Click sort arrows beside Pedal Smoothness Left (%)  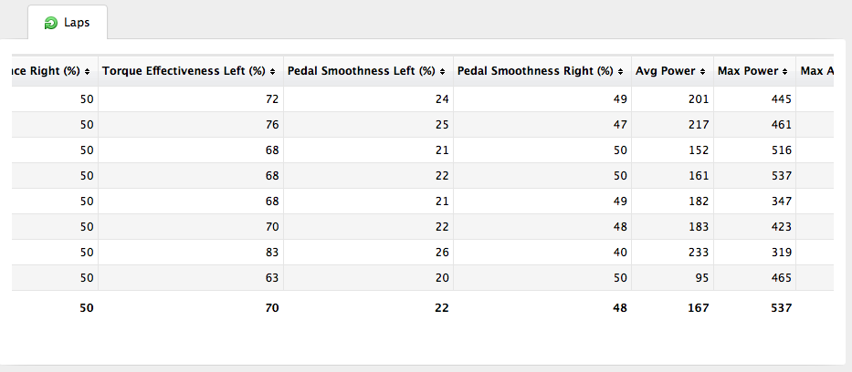click(444, 71)
